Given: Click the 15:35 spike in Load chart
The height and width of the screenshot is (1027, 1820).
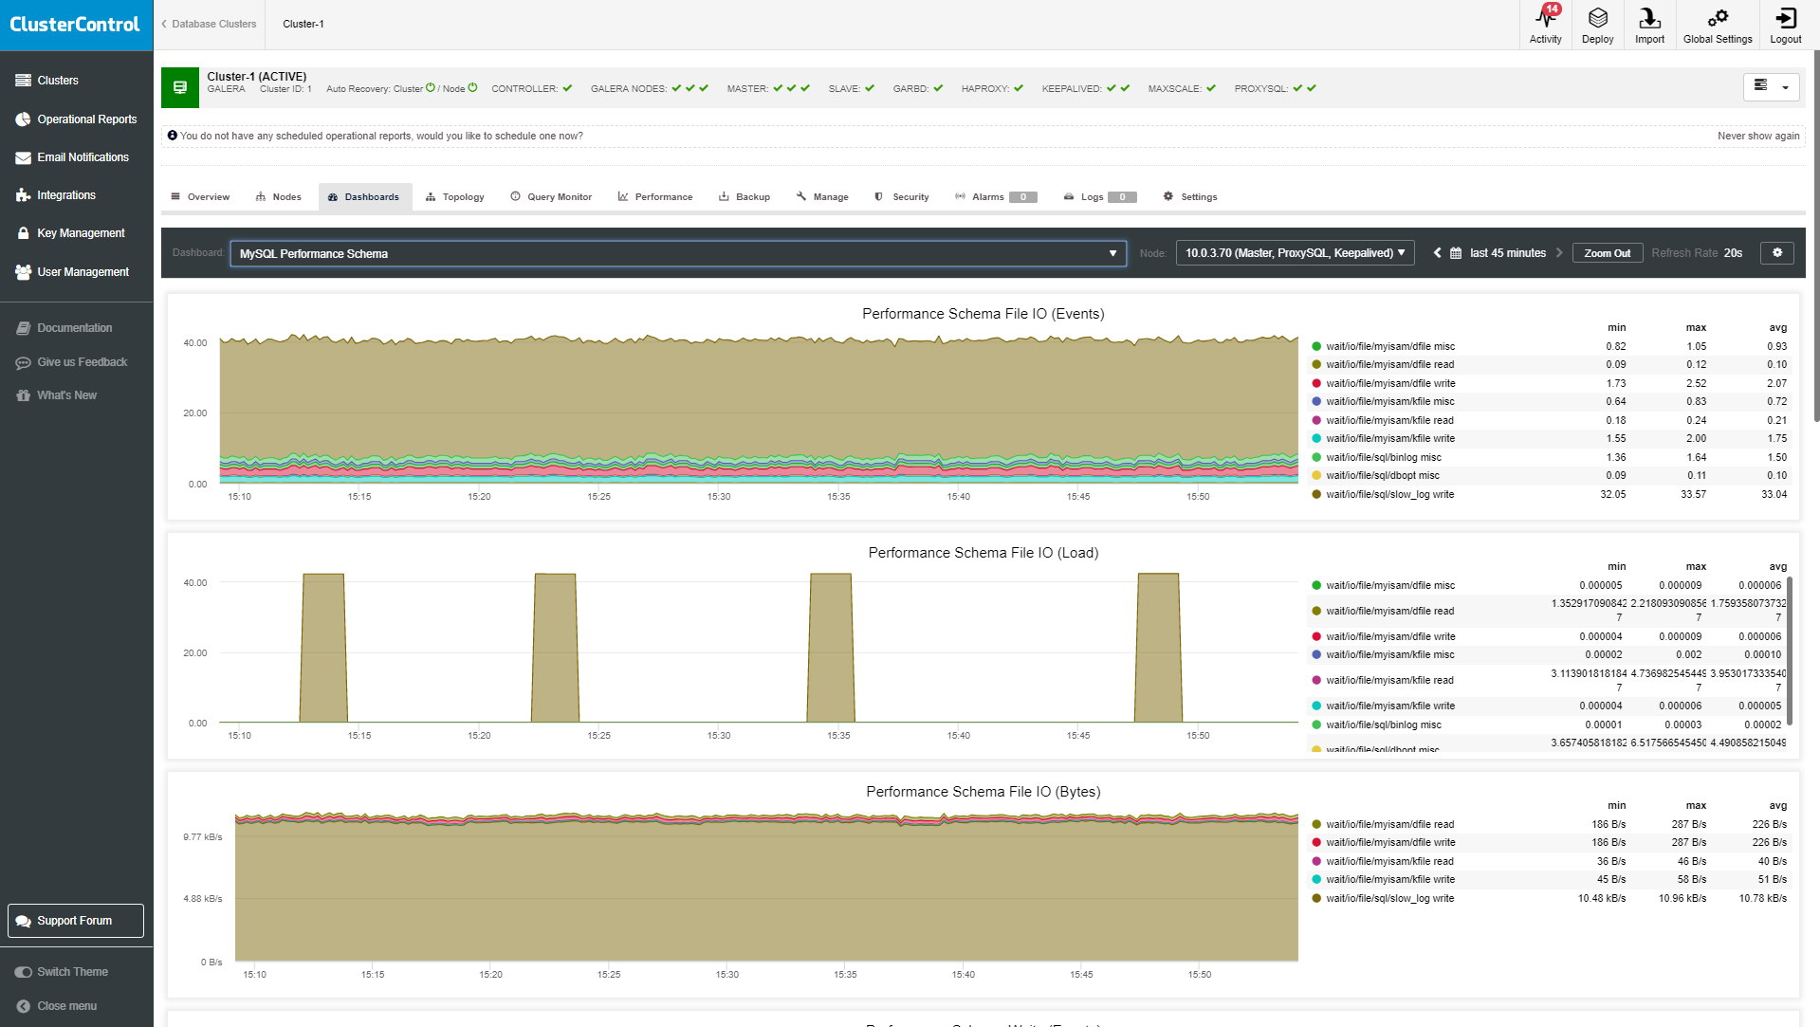Looking at the screenshot, I should tap(831, 648).
